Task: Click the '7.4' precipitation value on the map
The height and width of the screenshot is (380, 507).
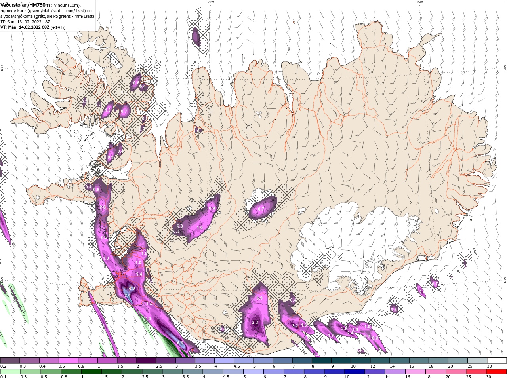Action: 128,296
